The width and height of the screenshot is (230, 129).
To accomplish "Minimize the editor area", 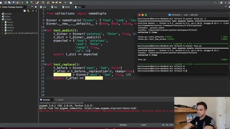I will pyautogui.click(x=226, y=6).
